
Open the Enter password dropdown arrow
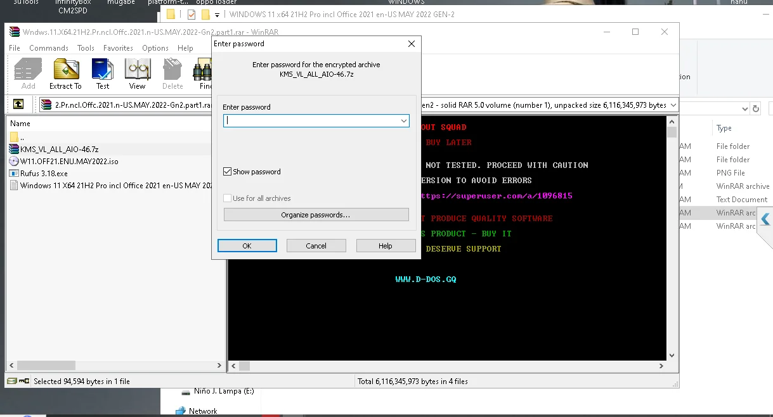[403, 120]
